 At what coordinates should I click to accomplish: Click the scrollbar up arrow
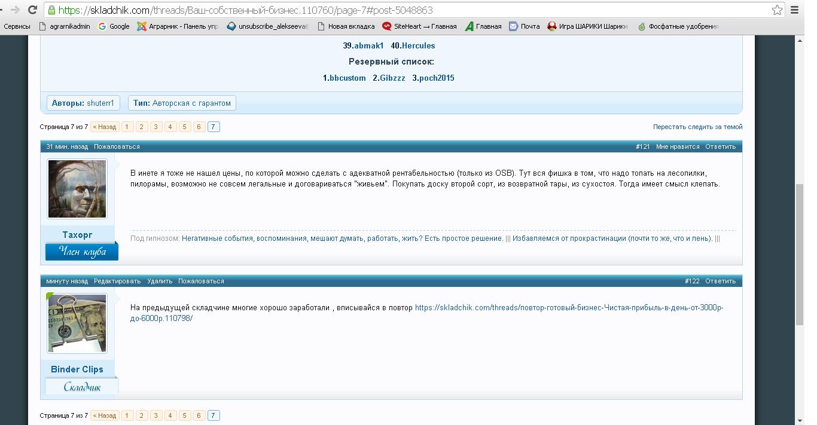(800, 39)
